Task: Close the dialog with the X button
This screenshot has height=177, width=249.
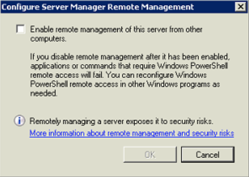Action: pos(240,7)
